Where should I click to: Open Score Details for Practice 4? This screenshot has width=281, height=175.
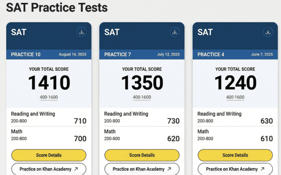(235, 155)
